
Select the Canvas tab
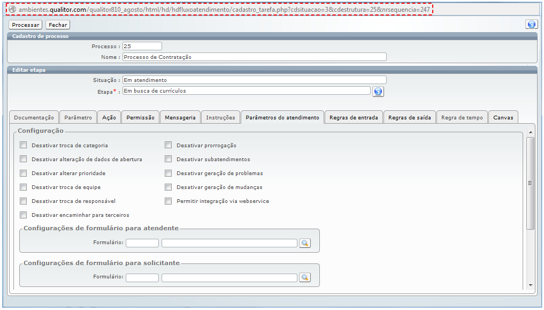[x=503, y=118]
